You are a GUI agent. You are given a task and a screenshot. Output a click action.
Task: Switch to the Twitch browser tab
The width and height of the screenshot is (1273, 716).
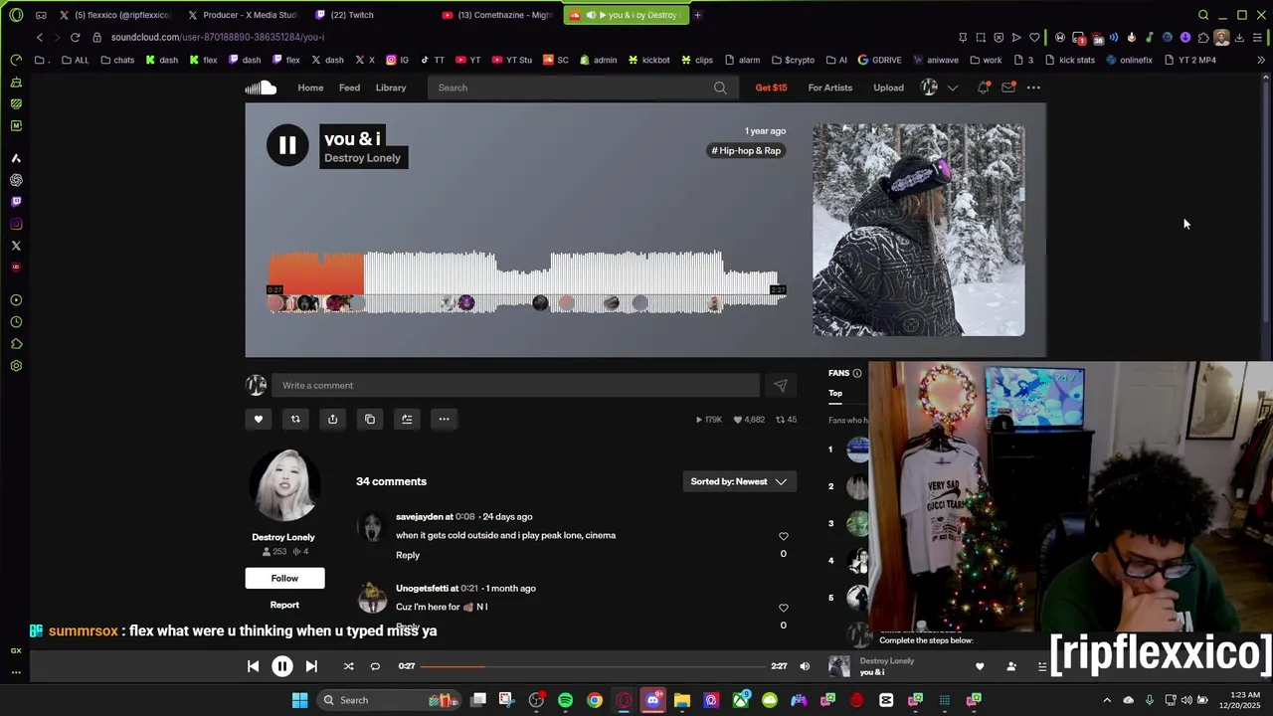[x=345, y=15]
